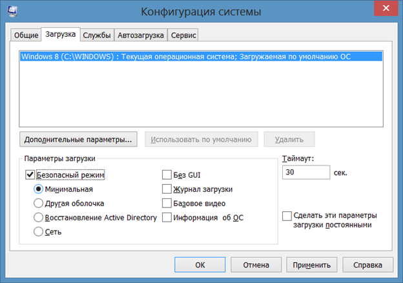The height and width of the screenshot is (283, 403).
Task: Enable the Без GUI option
Action: (x=167, y=174)
